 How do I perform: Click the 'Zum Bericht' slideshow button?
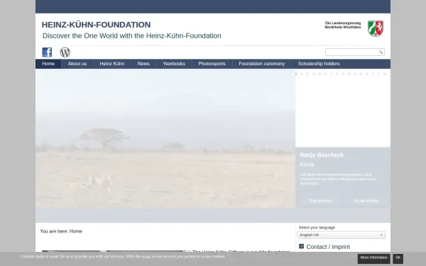click(320, 201)
